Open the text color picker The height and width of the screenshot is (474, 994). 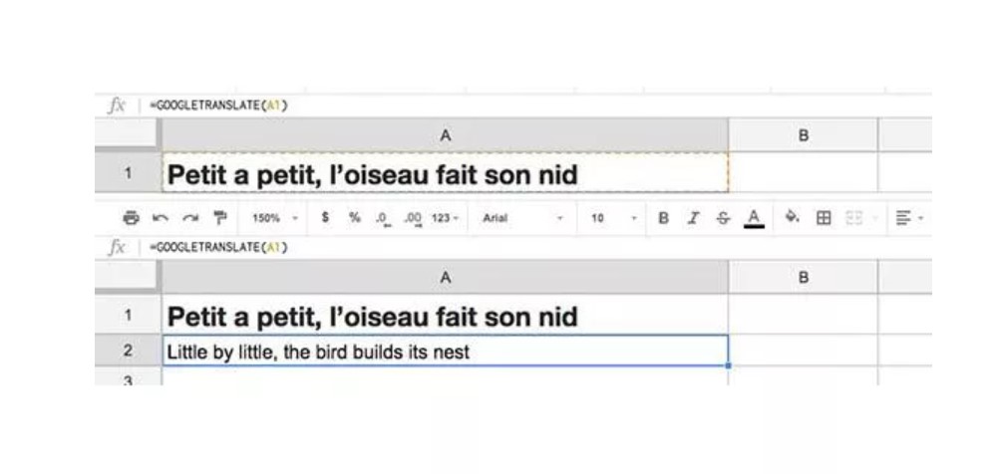(754, 217)
